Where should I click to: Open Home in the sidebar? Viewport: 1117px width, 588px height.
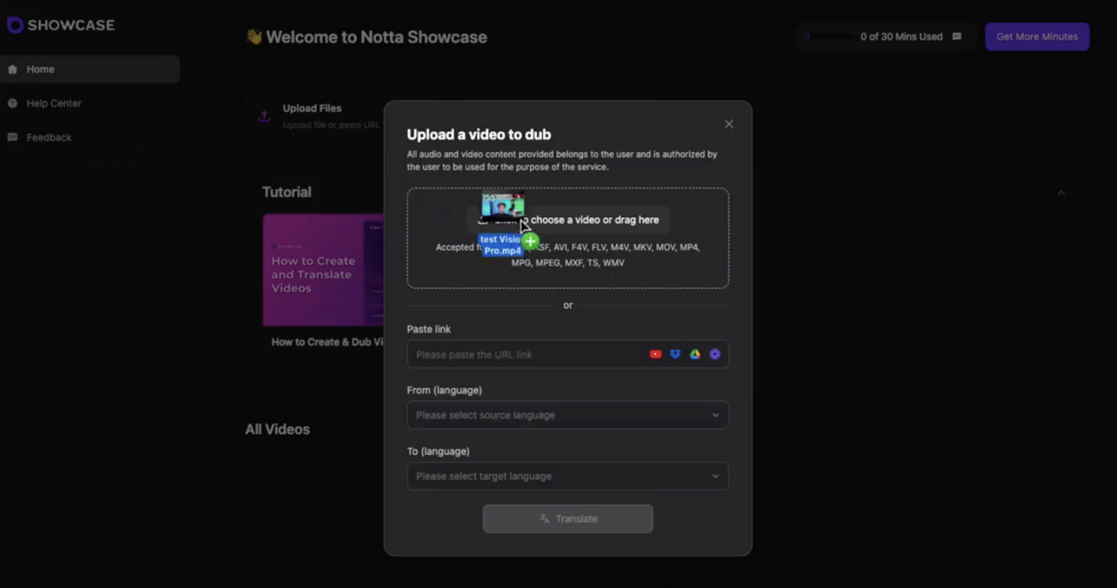tap(90, 69)
